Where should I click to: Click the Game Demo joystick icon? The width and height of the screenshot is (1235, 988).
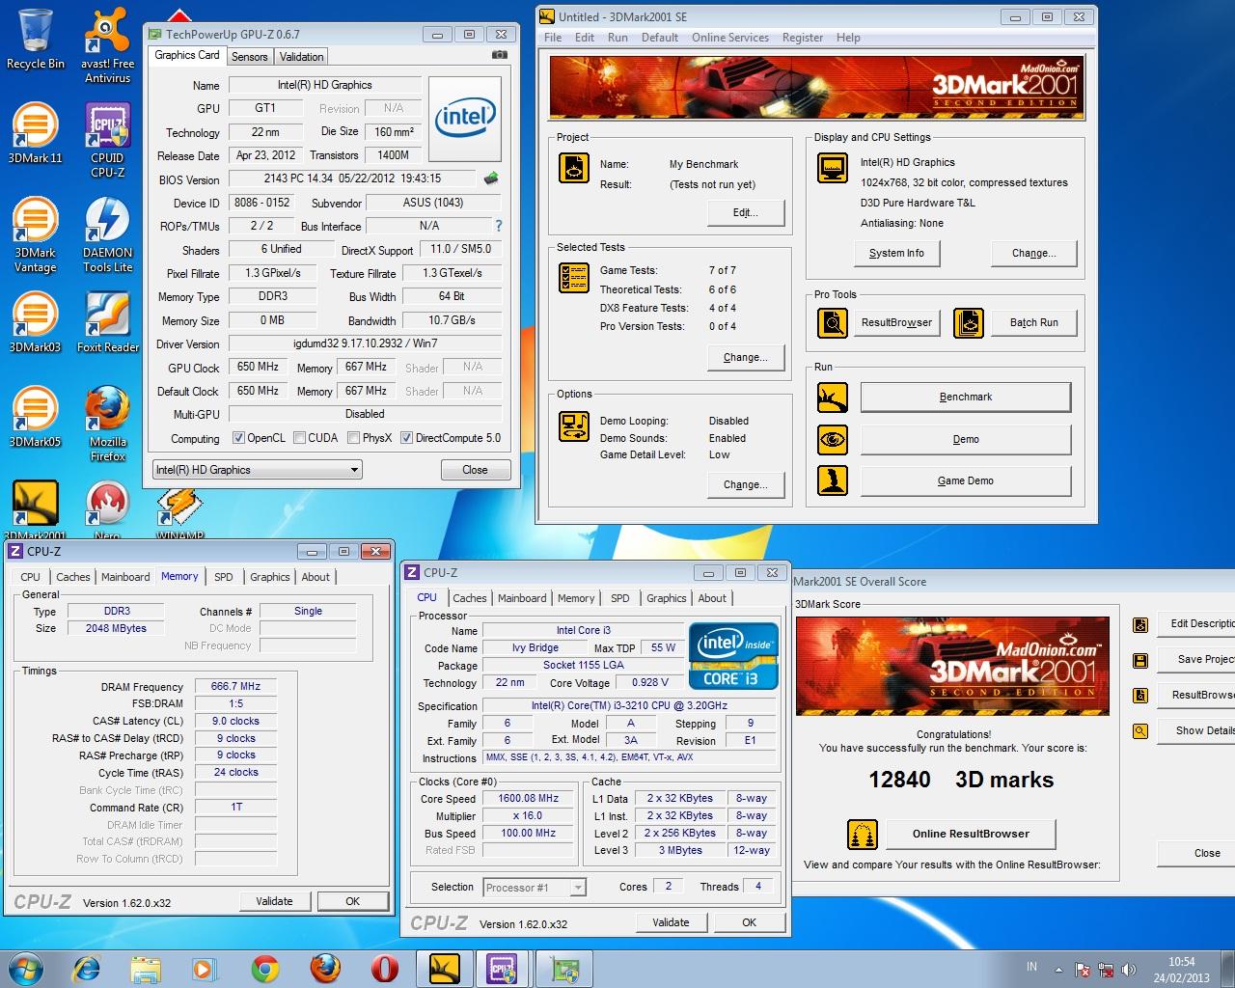pos(832,480)
